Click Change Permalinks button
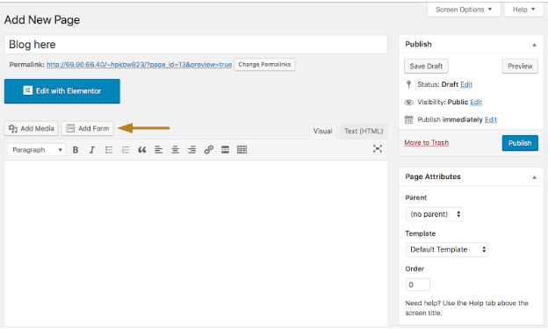Viewport: 548px width, 329px height. (264, 65)
